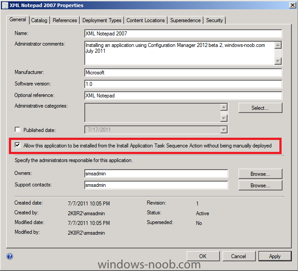The width and height of the screenshot is (298, 271).
Task: Apply the property changes
Action: (275, 256)
